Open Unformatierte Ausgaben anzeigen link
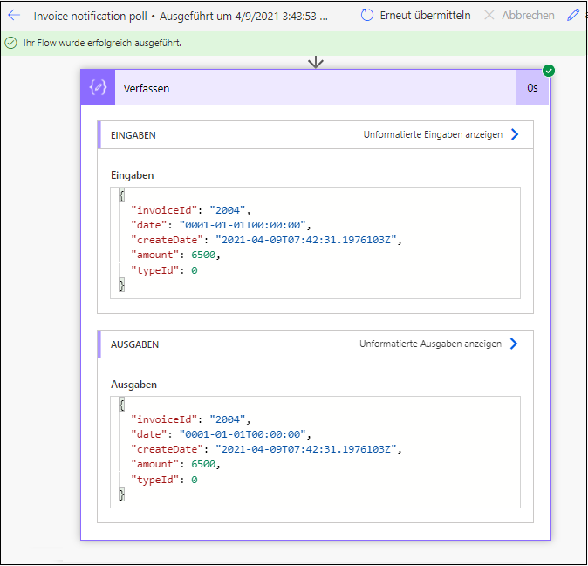The height and width of the screenshot is (566, 588). point(430,344)
